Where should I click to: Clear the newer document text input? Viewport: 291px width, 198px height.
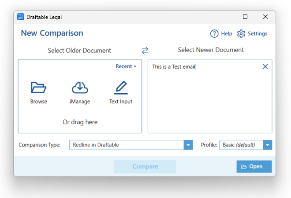[x=265, y=66]
